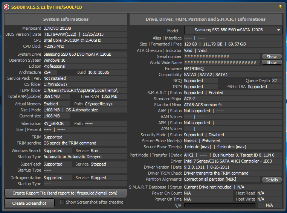
Task: Click Total RAM value 3691 MiB
Action: [52, 97]
